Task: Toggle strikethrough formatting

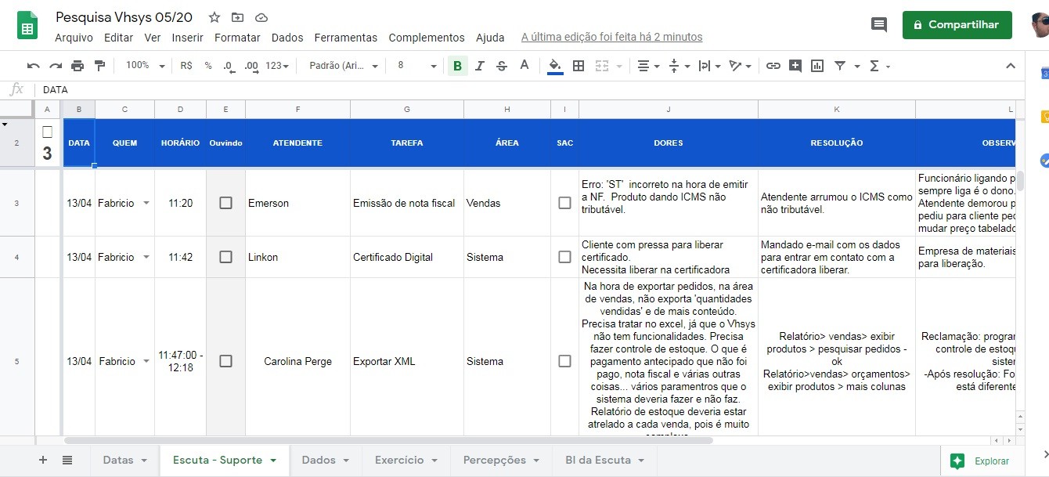Action: [x=502, y=66]
